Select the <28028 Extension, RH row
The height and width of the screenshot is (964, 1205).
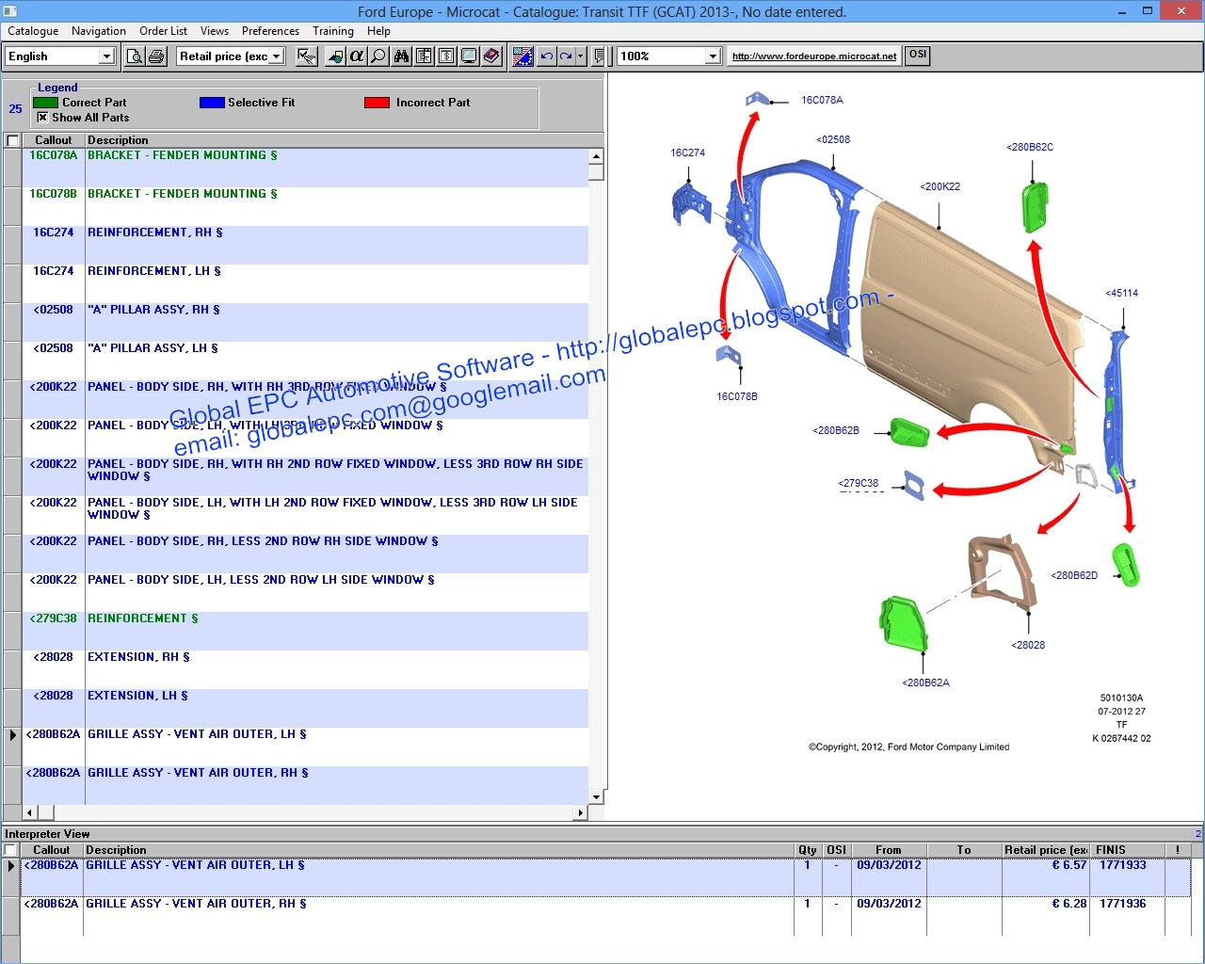pyautogui.click(x=305, y=669)
